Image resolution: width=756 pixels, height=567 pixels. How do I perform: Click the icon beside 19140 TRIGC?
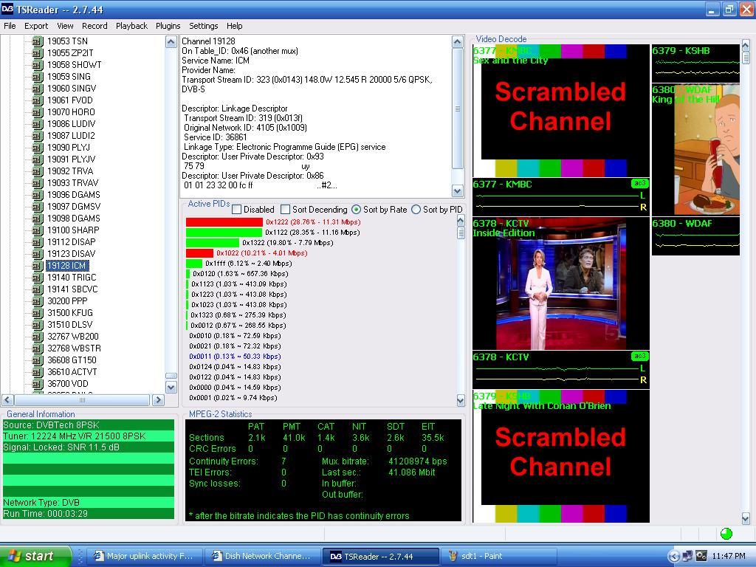[x=38, y=278]
